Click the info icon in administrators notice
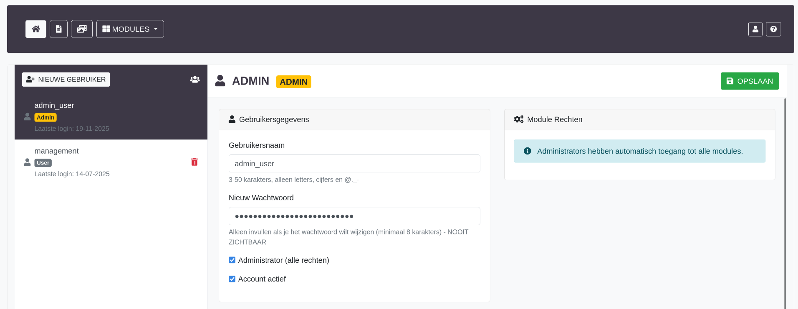The height and width of the screenshot is (309, 798). coord(528,151)
